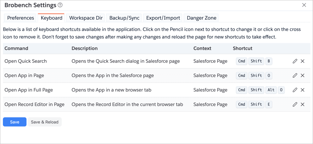Click pencil icon for Open App in Page
Image resolution: width=313 pixels, height=144 pixels.
point(295,76)
